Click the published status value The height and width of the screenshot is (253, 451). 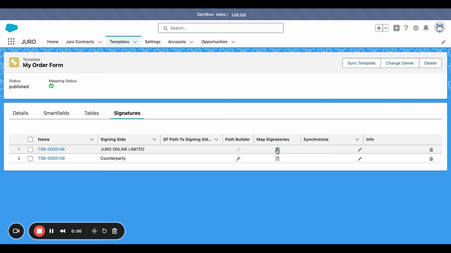[19, 87]
